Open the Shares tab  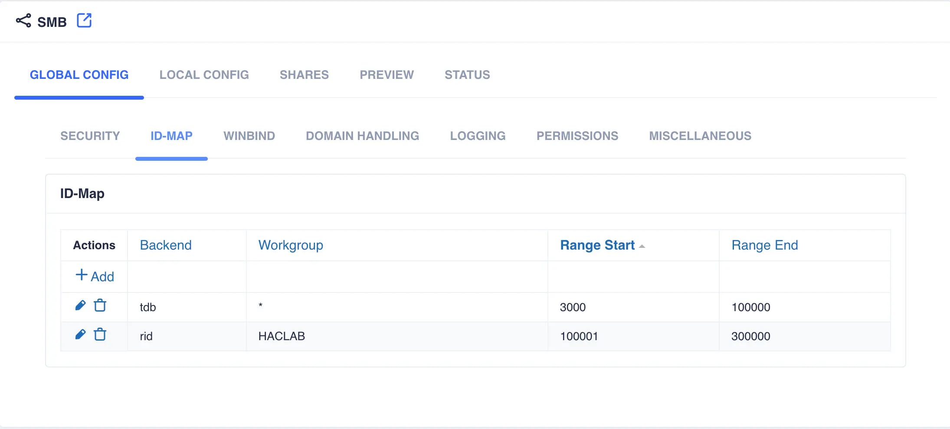tap(304, 75)
